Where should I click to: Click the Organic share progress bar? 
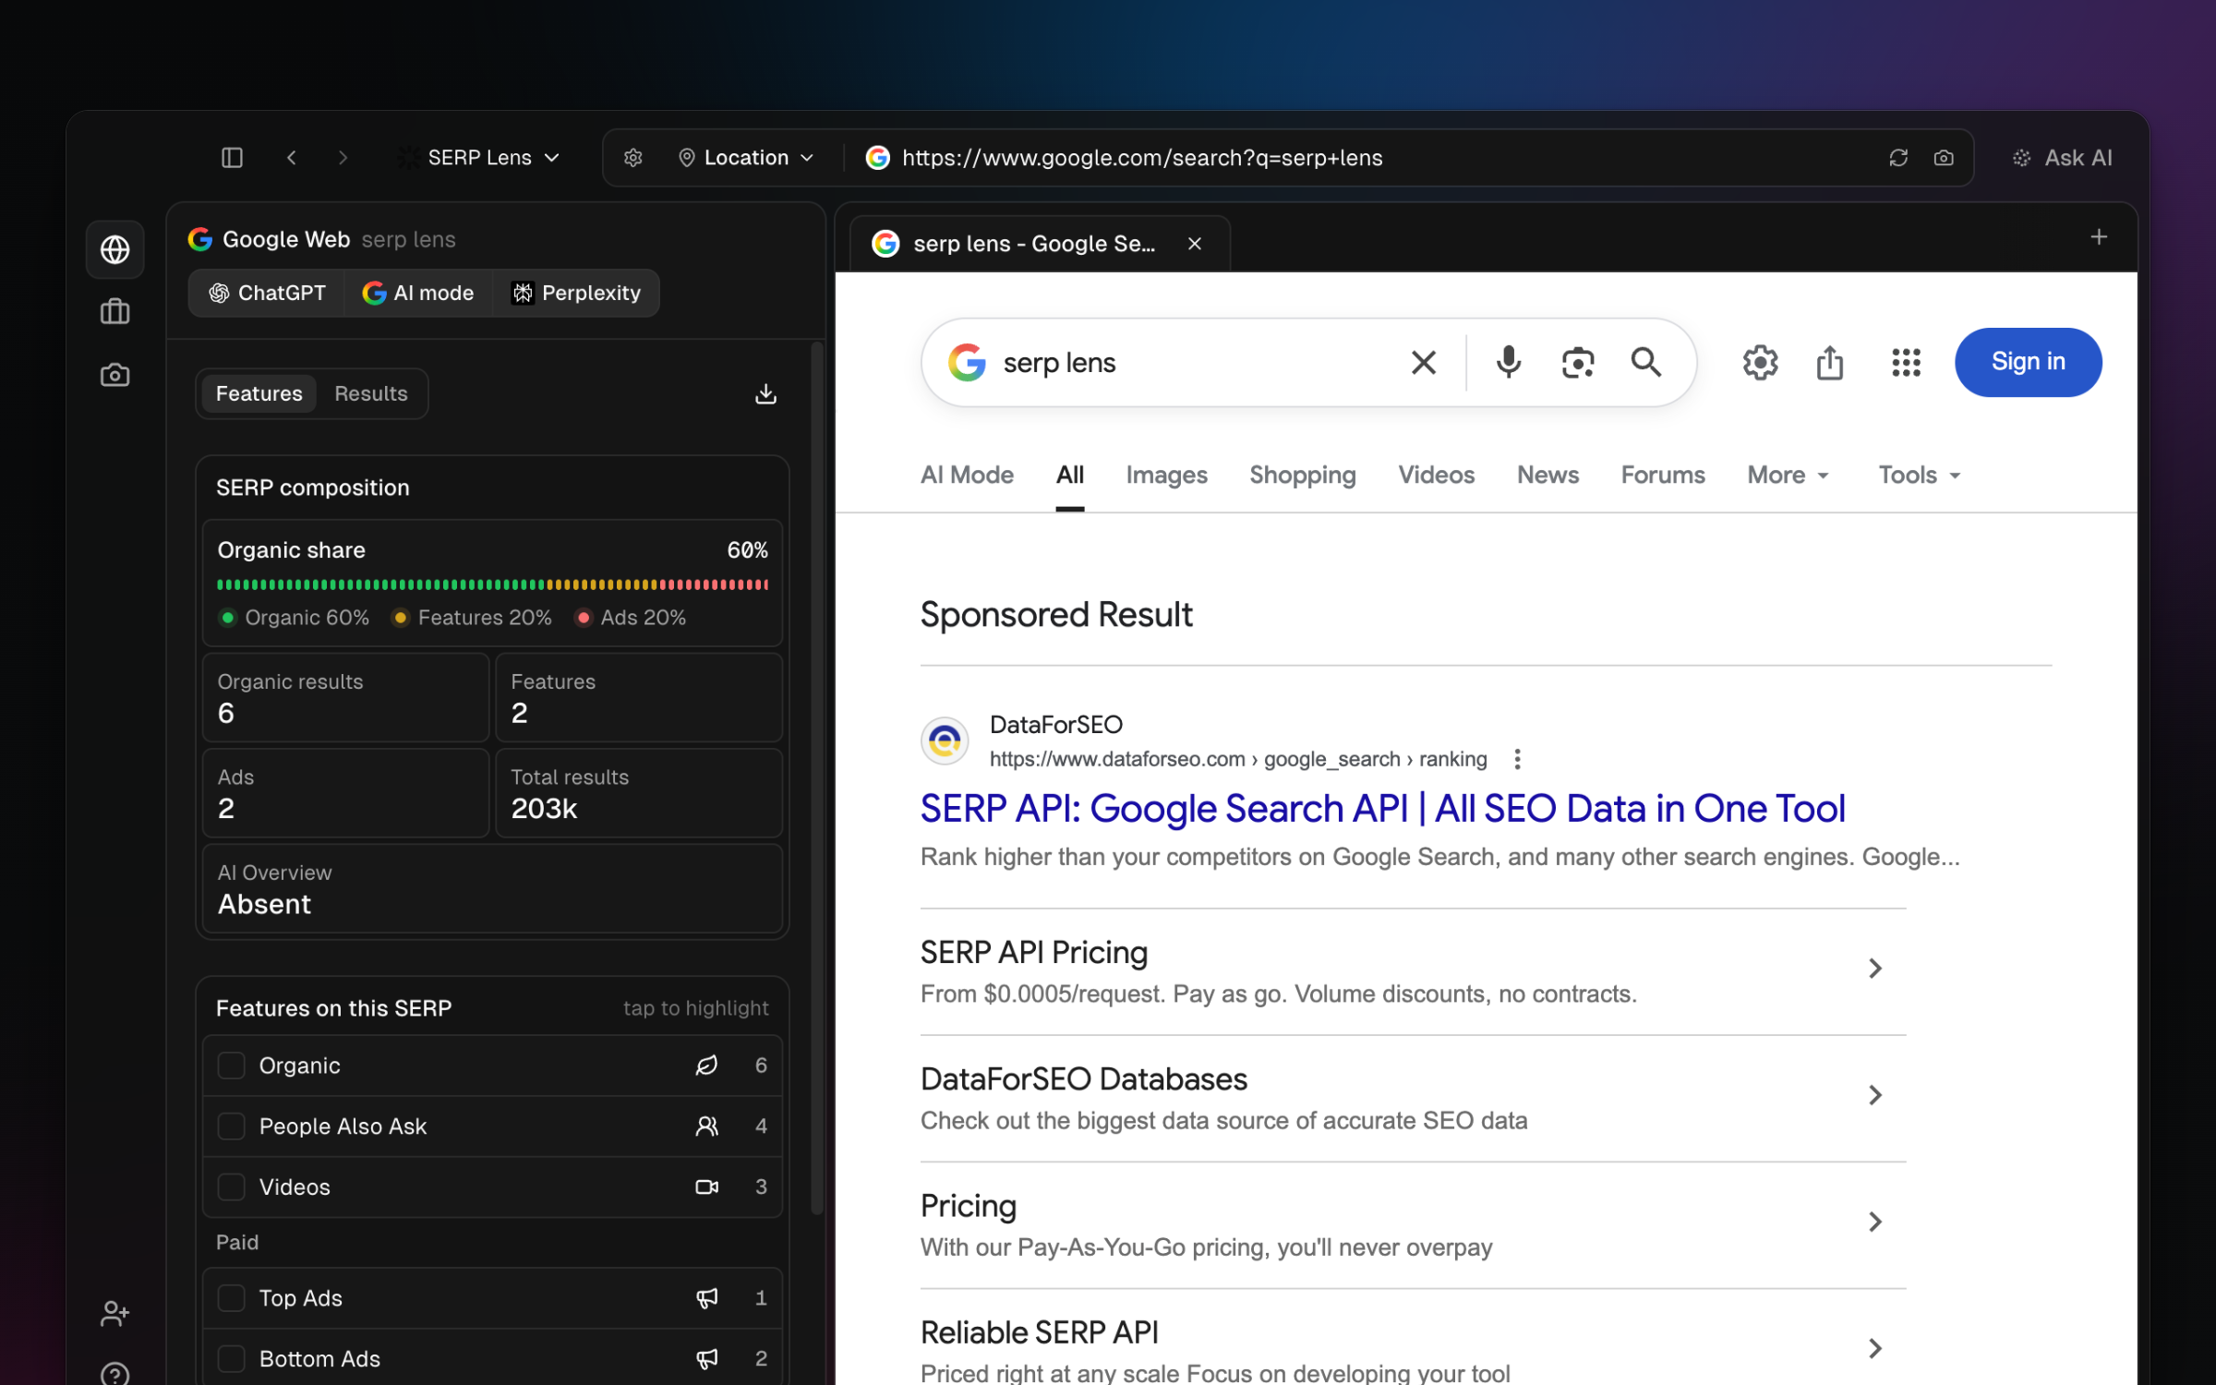click(x=492, y=584)
